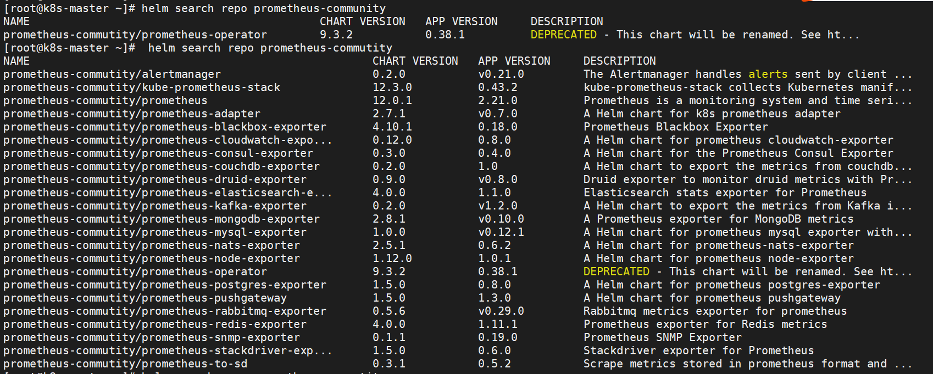Click 'Prometheus exporter for Redis metrics' description

706,324
